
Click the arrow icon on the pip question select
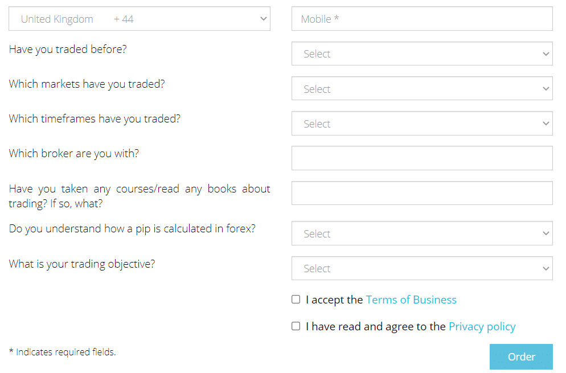[546, 233]
